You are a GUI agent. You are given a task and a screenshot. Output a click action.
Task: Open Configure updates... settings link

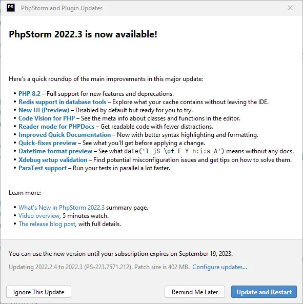219,267
